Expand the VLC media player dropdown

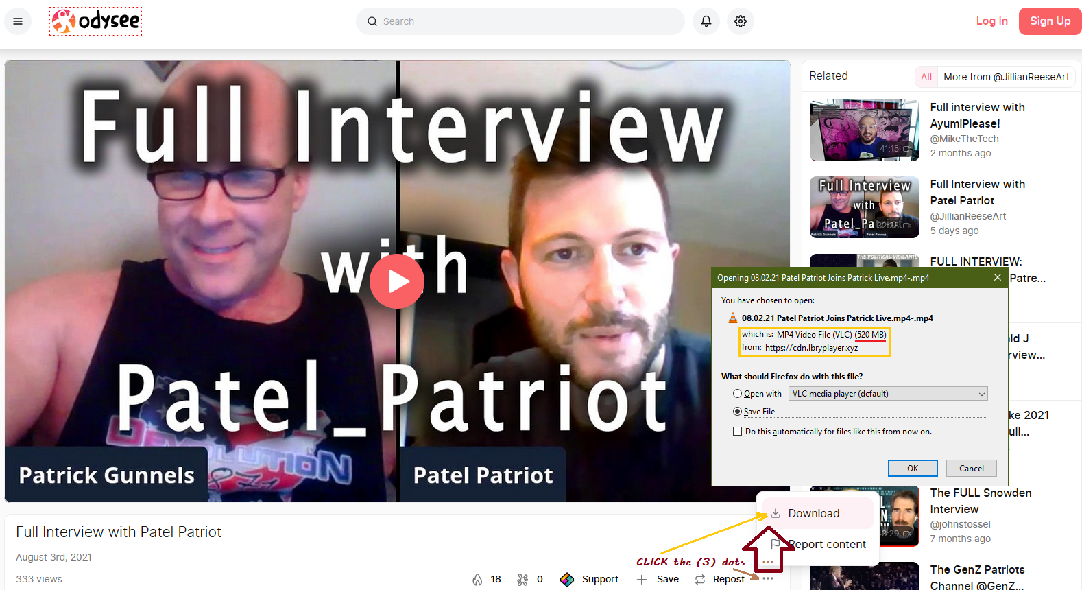point(888,394)
